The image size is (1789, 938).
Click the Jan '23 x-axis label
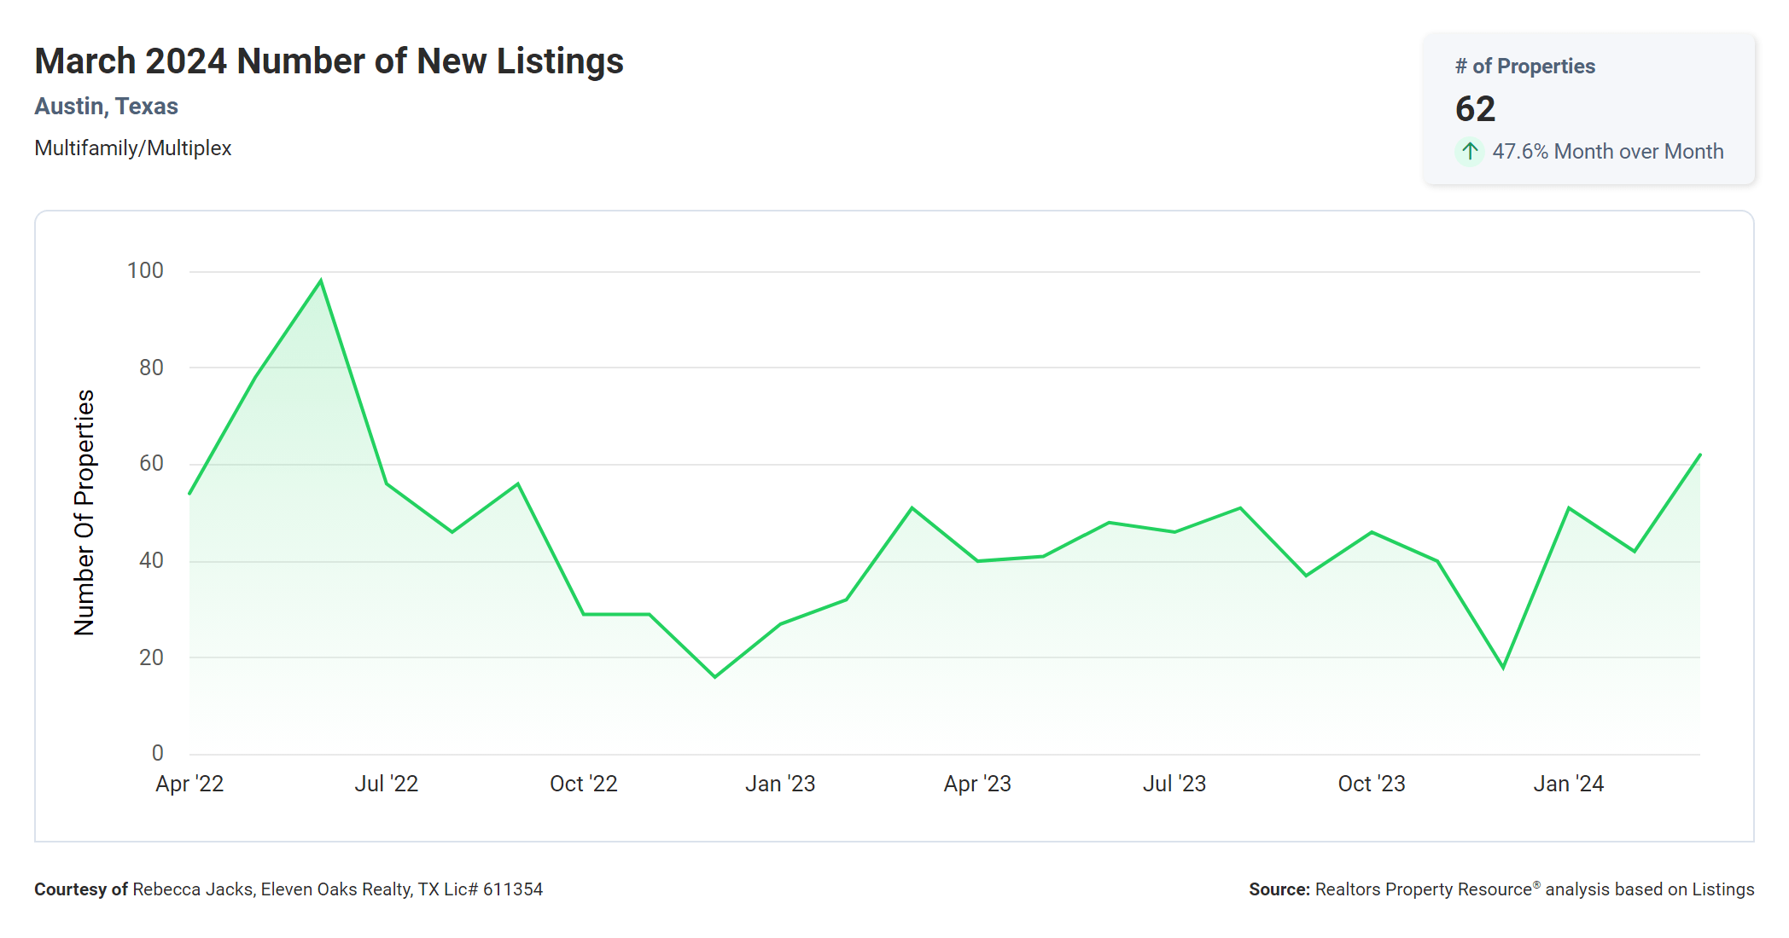click(x=780, y=784)
